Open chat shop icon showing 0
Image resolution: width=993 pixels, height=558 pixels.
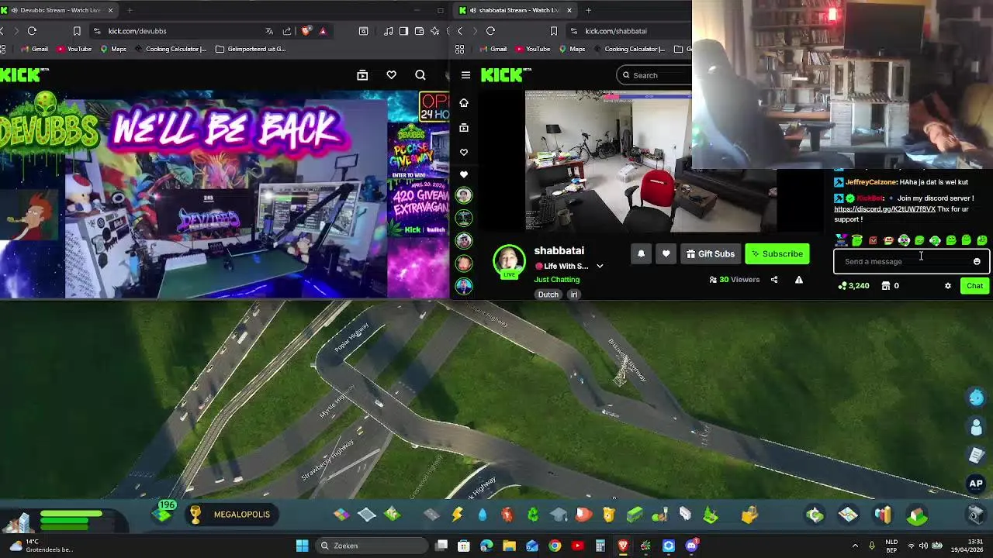889,286
